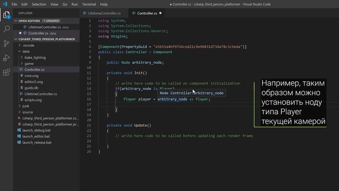Open the Help menu
The height and width of the screenshot is (191, 339).
pos(104,4)
